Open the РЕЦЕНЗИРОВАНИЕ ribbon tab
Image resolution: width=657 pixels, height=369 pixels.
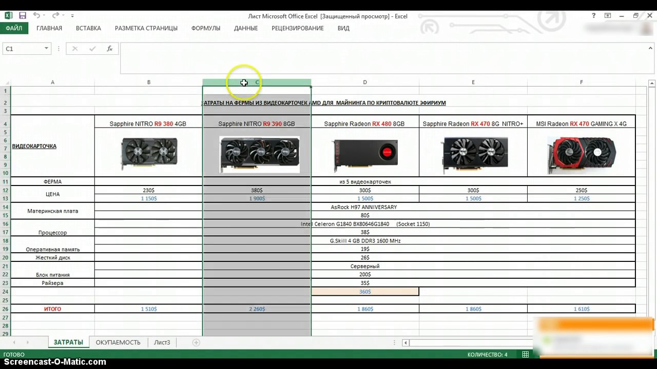[298, 28]
